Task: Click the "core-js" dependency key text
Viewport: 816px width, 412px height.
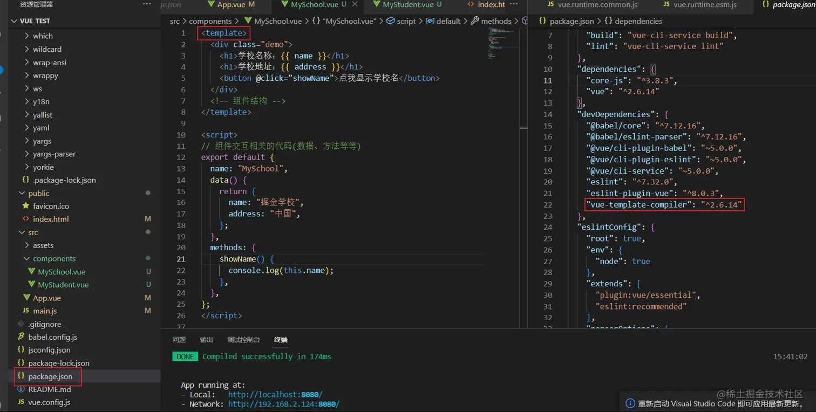Action: pyautogui.click(x=607, y=80)
